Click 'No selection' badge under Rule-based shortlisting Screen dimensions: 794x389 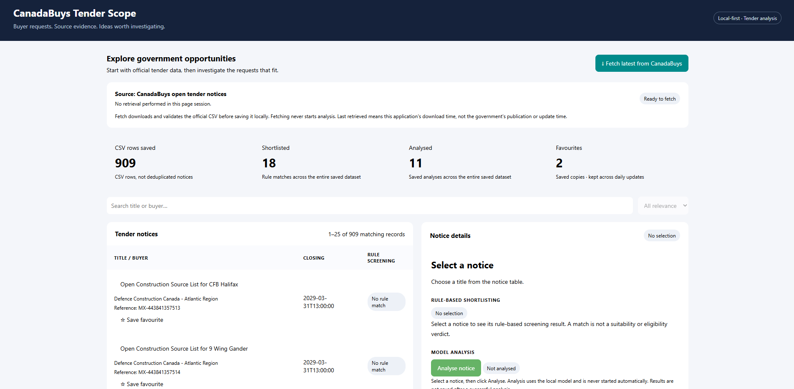[x=449, y=313]
